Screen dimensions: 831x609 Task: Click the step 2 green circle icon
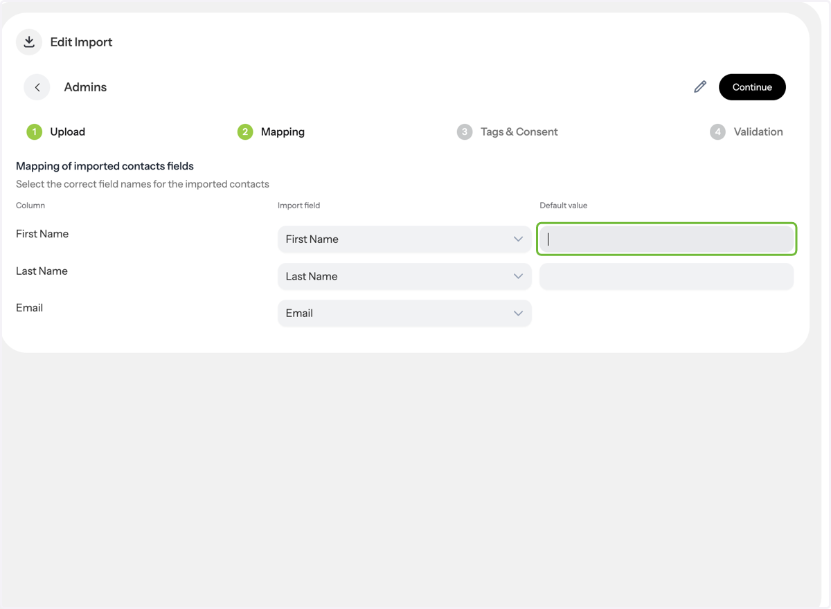point(245,131)
